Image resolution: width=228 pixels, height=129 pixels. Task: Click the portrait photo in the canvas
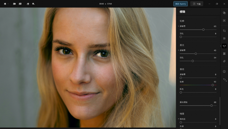(88, 68)
